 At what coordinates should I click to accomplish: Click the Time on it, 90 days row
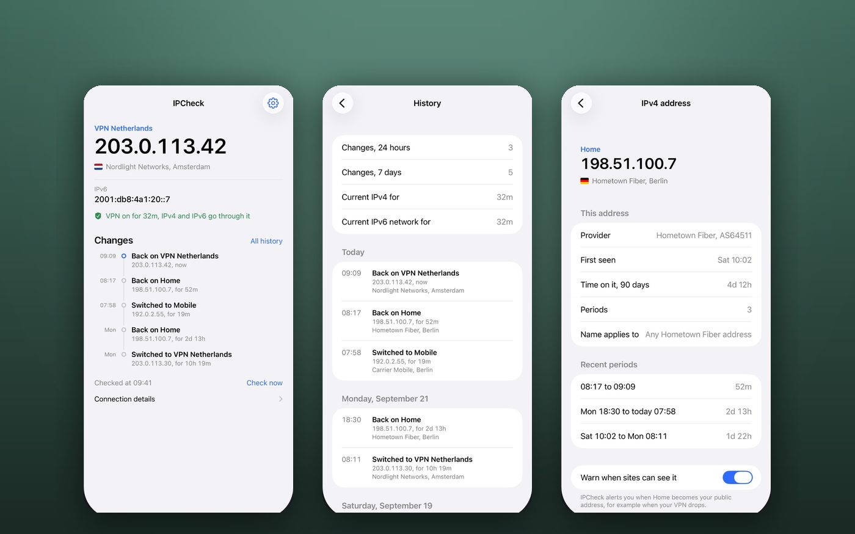point(666,284)
